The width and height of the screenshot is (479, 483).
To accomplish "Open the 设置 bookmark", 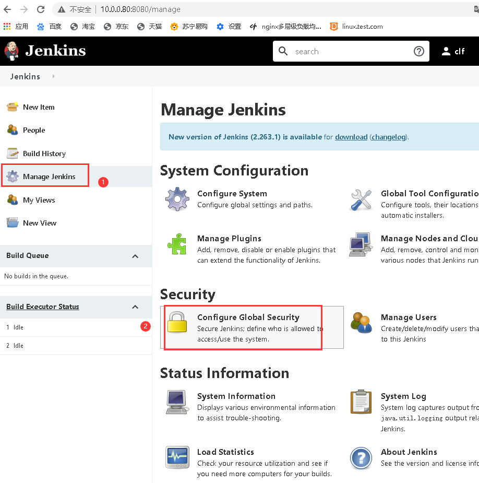I will pyautogui.click(x=229, y=27).
